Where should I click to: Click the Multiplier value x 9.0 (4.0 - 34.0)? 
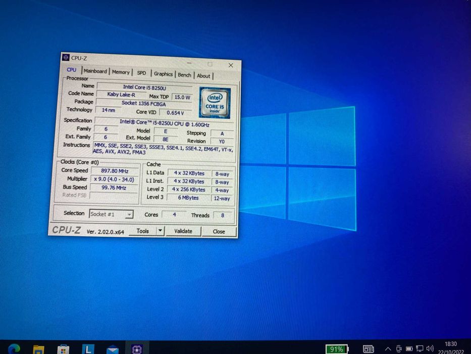tap(114, 180)
